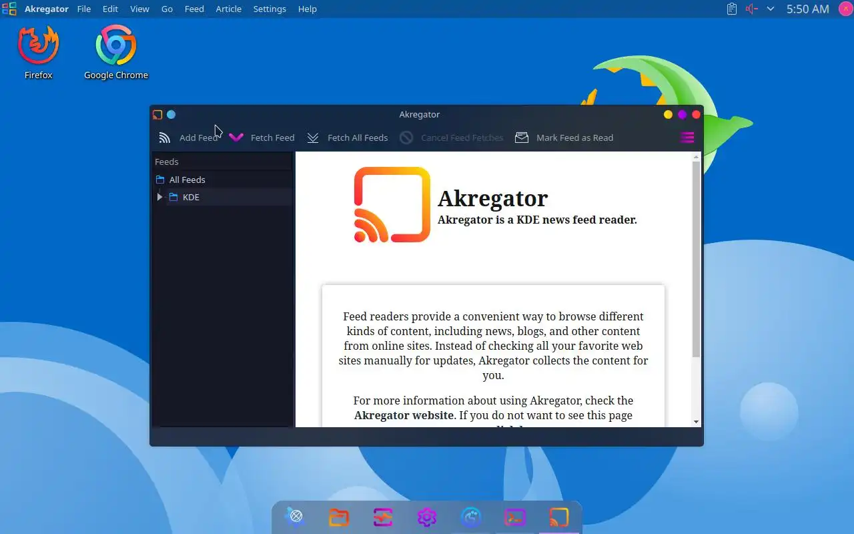The image size is (854, 534).
Task: Click the muted volume icon in tray
Action: [752, 9]
